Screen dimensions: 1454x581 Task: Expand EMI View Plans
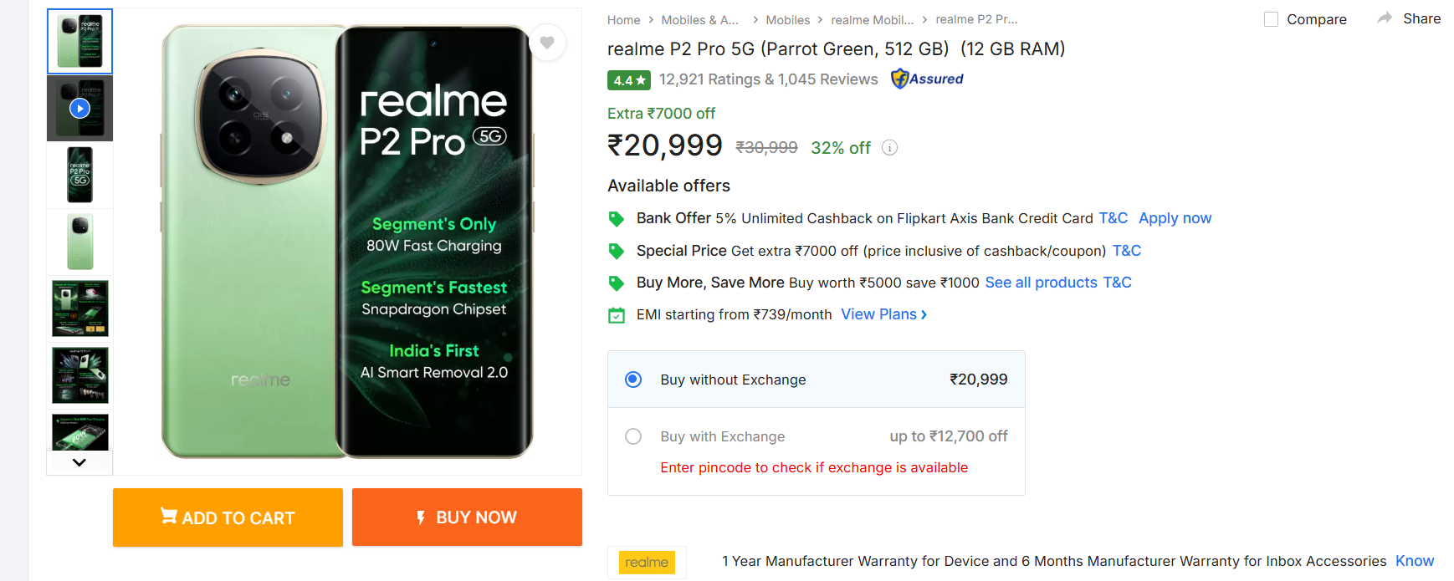point(883,314)
